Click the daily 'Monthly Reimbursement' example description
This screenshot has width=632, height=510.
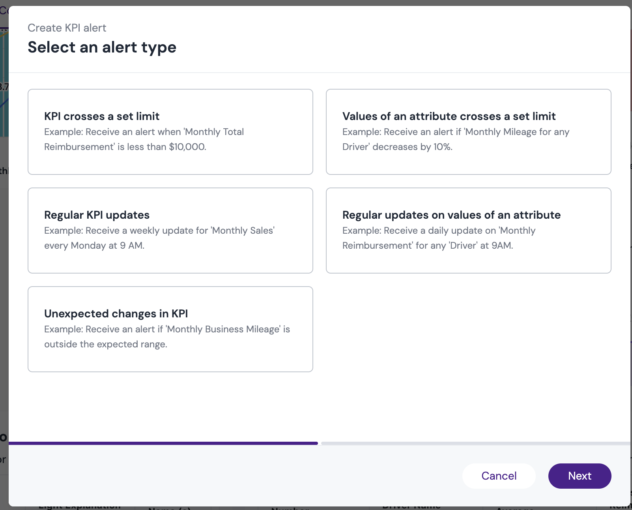pyautogui.click(x=439, y=238)
